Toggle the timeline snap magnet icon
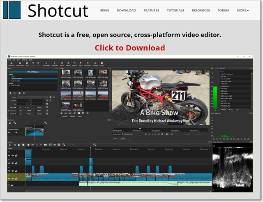 pyautogui.click(x=50, y=145)
